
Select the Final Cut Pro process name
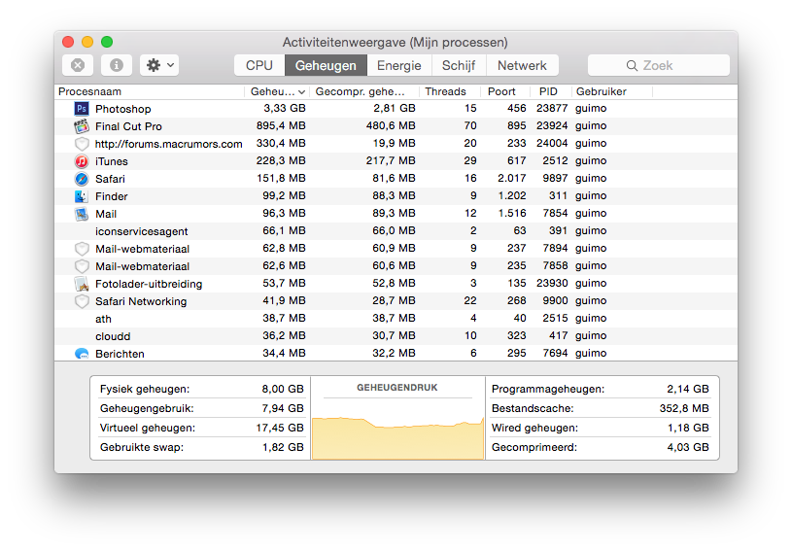coord(129,126)
